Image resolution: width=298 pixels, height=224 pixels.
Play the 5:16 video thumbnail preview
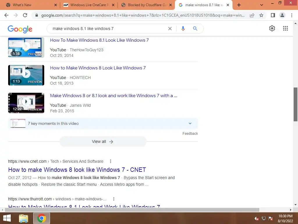(x=26, y=48)
